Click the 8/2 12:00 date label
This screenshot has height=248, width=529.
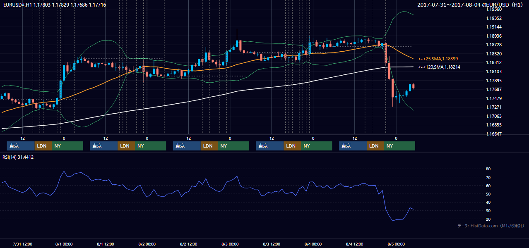point(188,244)
